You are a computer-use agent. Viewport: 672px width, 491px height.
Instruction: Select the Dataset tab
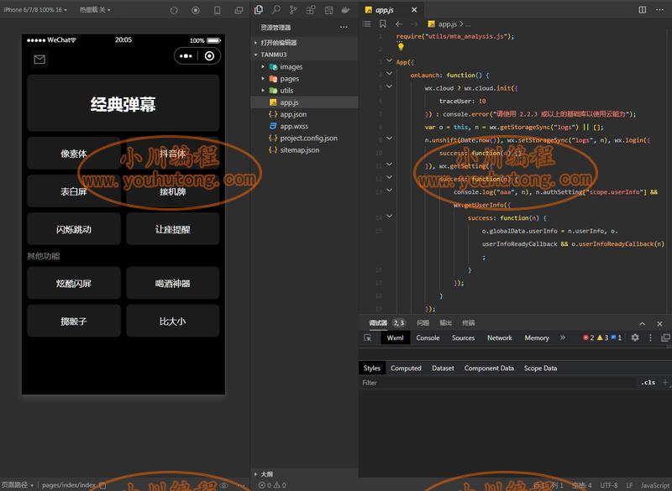(x=443, y=368)
